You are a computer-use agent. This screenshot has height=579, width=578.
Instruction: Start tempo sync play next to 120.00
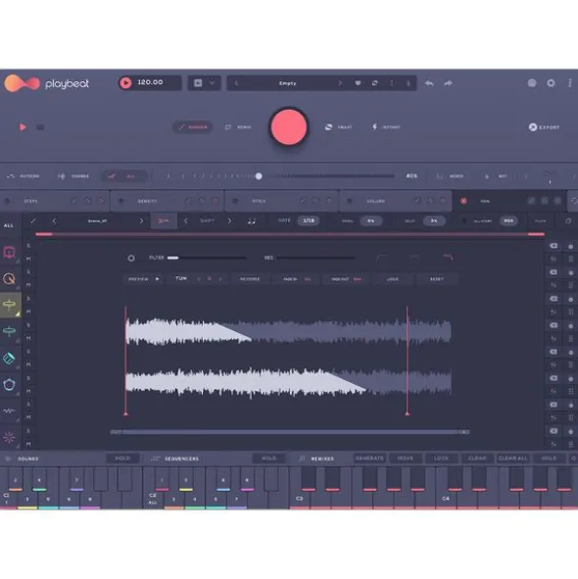coord(125,82)
